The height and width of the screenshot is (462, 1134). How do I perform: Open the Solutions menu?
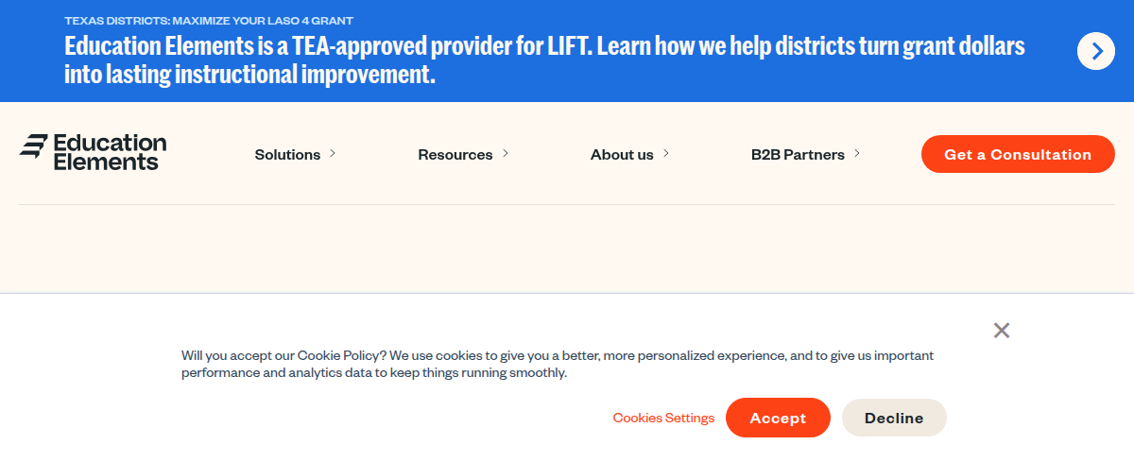(x=287, y=155)
